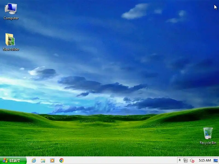
Task: Open network status tray icon
Action: (x=186, y=160)
